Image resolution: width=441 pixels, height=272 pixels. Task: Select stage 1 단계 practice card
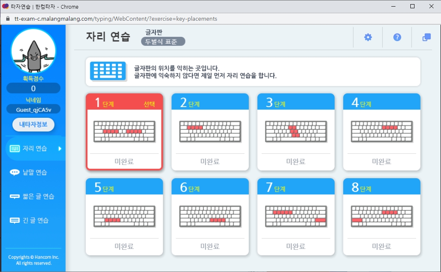pos(124,131)
